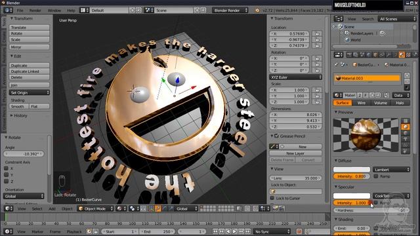This screenshot has height=236, width=420.
Task: Click the OpenGL render animation icon
Action: pos(282,208)
